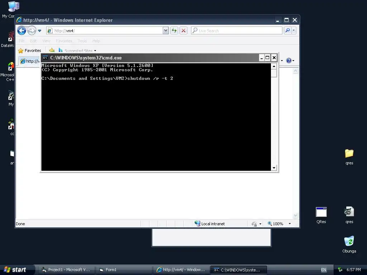Image resolution: width=367 pixels, height=275 pixels.
Task: Open the Tools menu in IE
Action: click(x=82, y=41)
